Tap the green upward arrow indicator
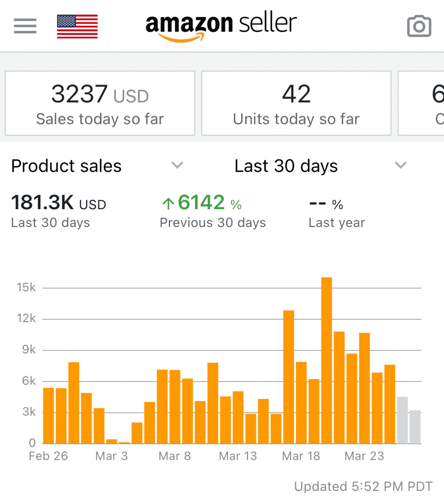The height and width of the screenshot is (498, 444). click(x=168, y=204)
